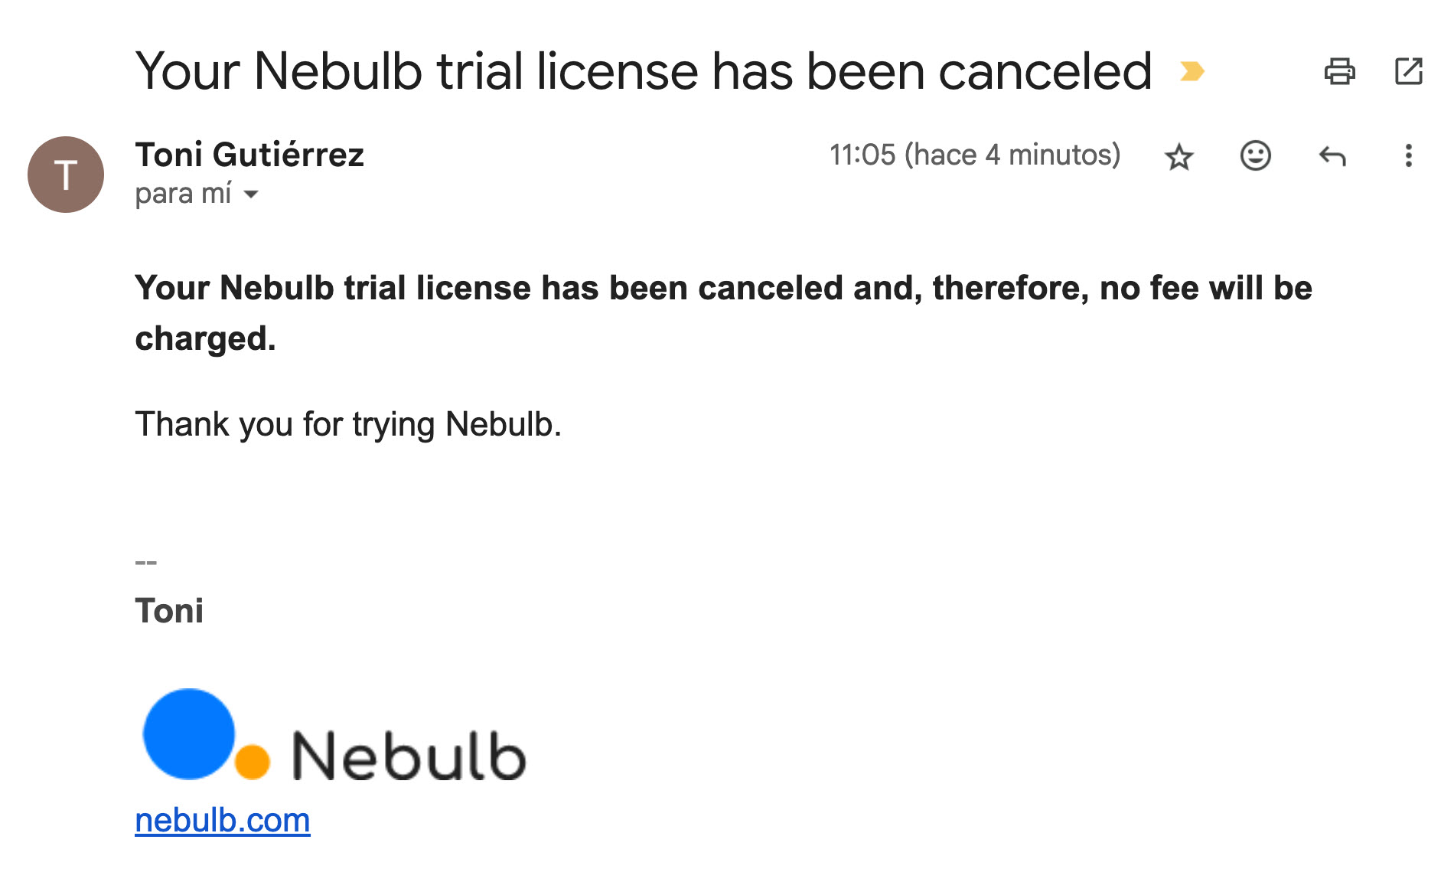Open the nebulb.com link
Viewport: 1454px width, 882px height.
click(223, 820)
